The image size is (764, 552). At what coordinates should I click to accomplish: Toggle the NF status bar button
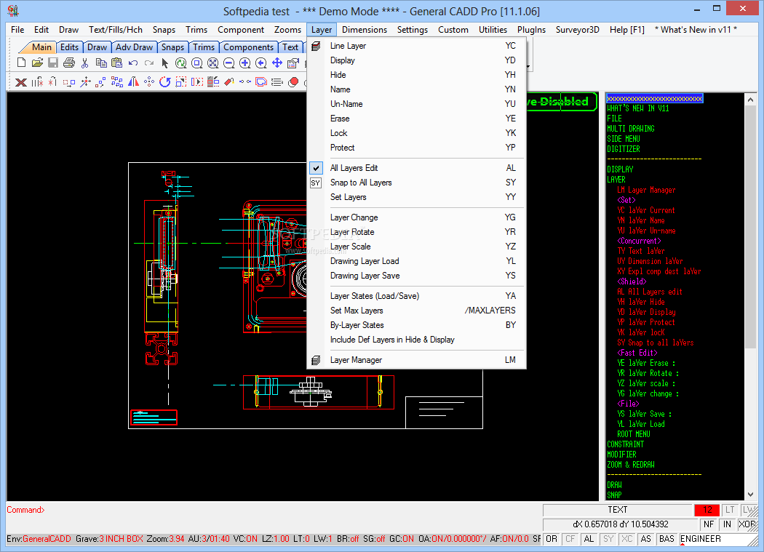coord(709,524)
